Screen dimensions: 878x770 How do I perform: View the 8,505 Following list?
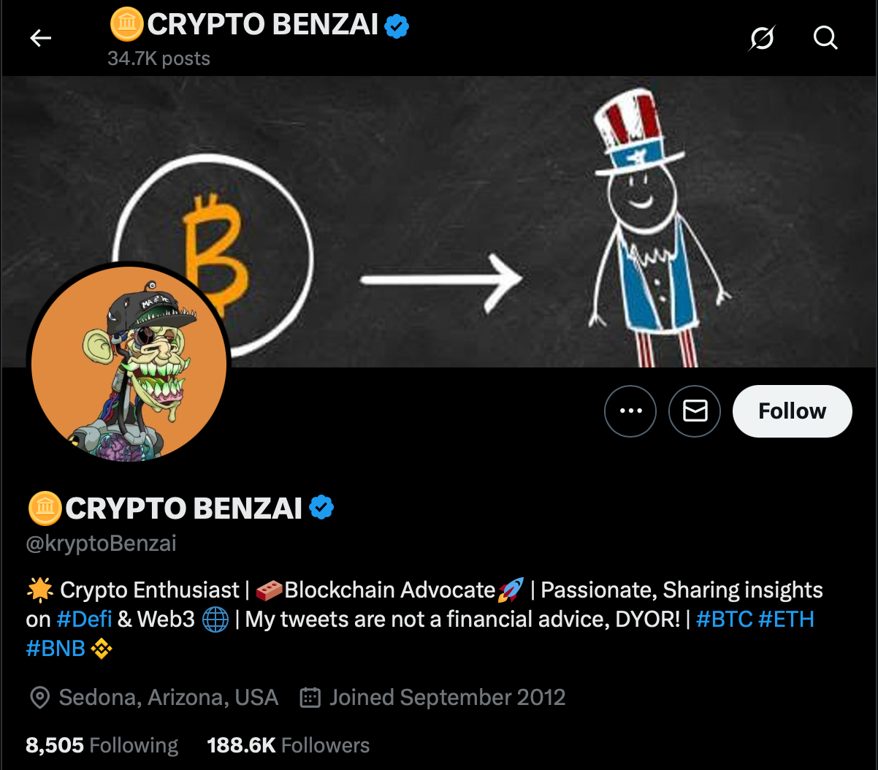click(x=102, y=744)
